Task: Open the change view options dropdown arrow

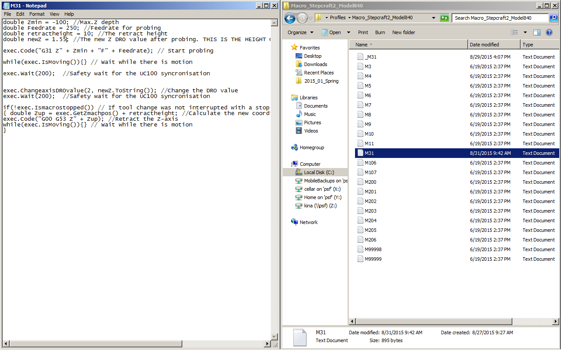Action: click(x=525, y=32)
